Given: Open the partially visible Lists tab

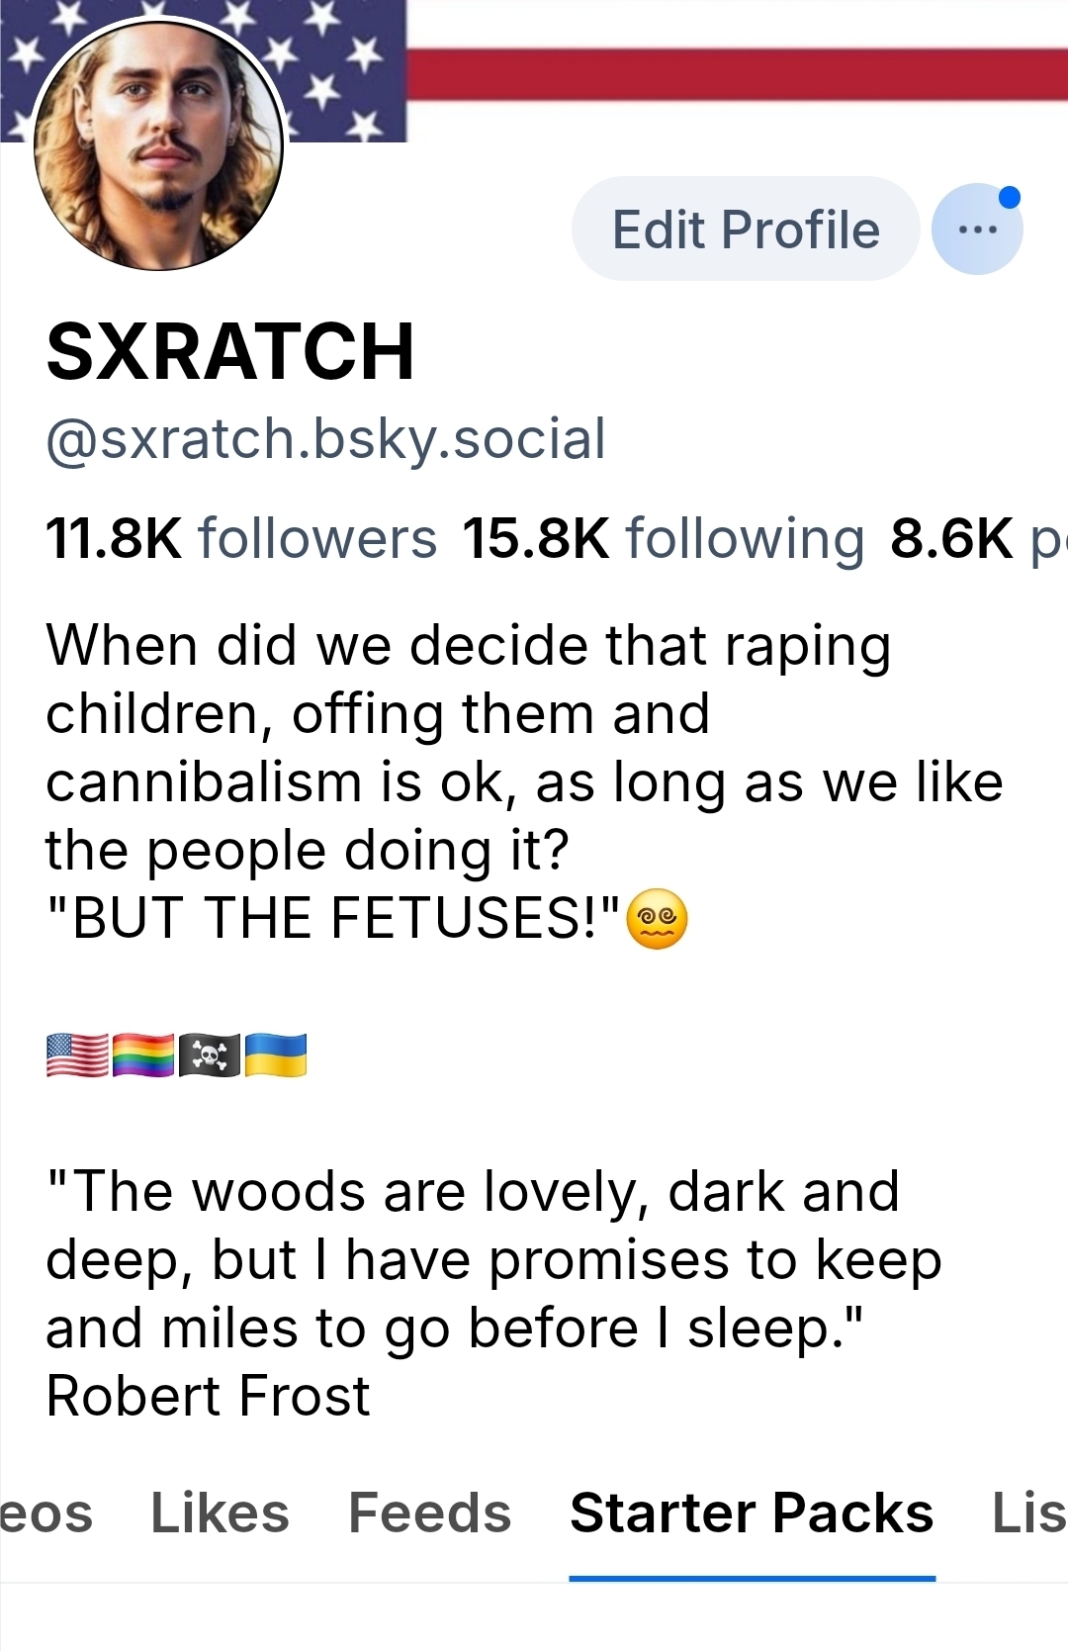Looking at the screenshot, I should click(1028, 1513).
